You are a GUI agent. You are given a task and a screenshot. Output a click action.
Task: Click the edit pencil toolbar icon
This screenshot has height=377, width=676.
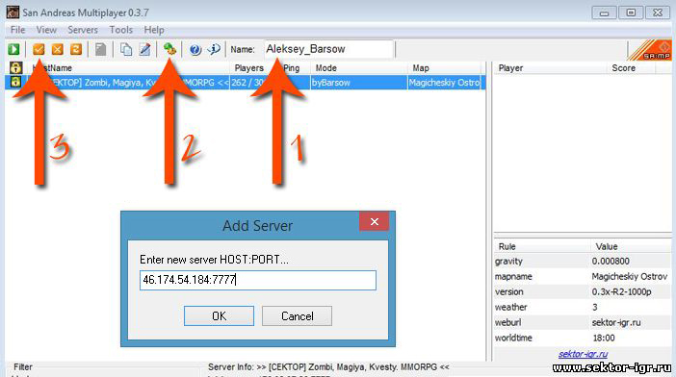[144, 49]
